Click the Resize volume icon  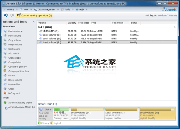(x=5, y=31)
